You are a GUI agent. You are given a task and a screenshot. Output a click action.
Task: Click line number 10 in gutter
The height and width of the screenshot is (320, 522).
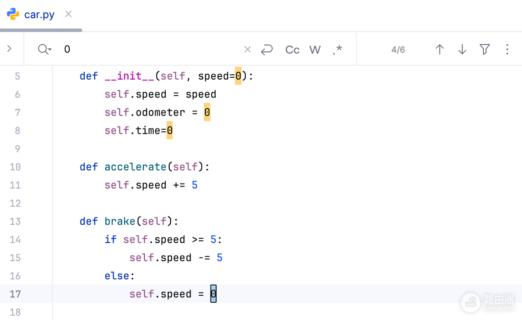point(15,167)
